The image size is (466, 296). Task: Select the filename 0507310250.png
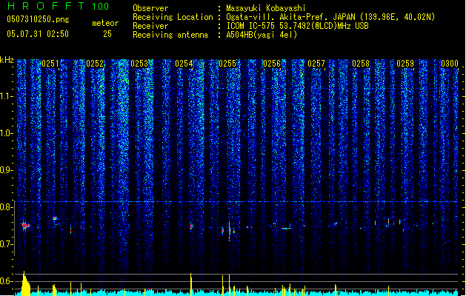point(38,19)
